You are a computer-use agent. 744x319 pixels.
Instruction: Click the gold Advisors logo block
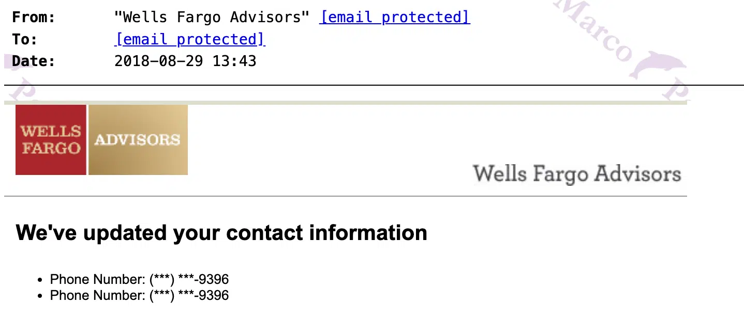(x=138, y=140)
